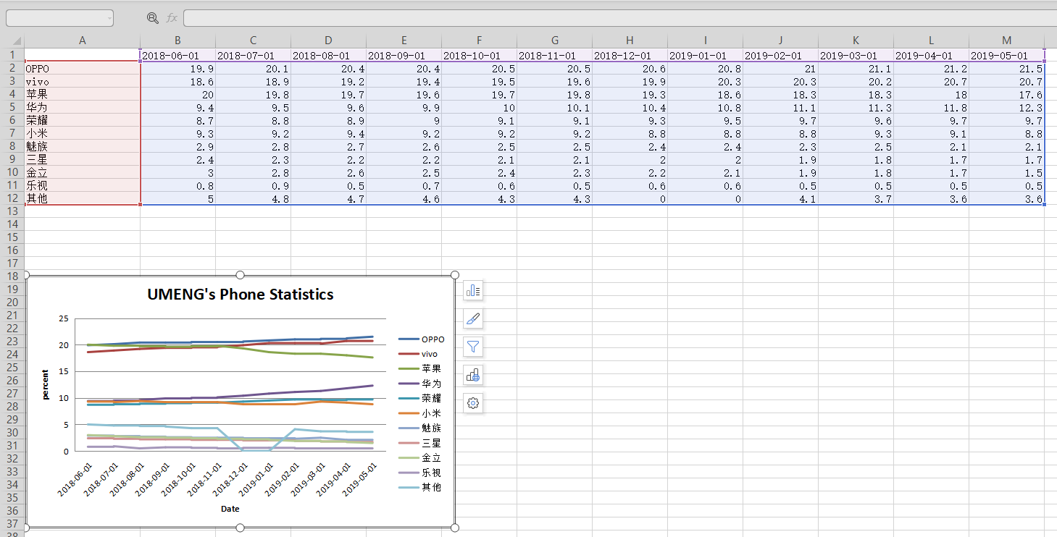Image resolution: width=1057 pixels, height=537 pixels.
Task: Select row 12 header
Action: pyautogui.click(x=12, y=198)
